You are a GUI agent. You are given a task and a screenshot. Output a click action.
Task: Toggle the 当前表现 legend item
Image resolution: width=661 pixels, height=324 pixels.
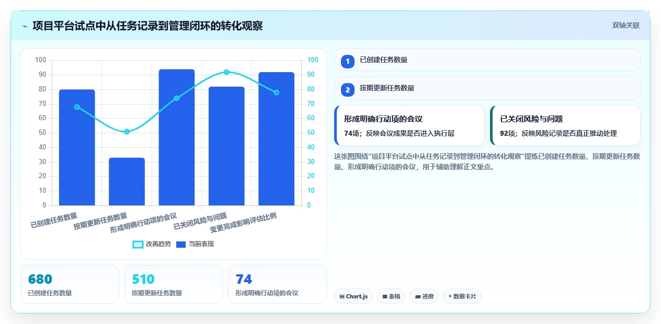coord(195,244)
